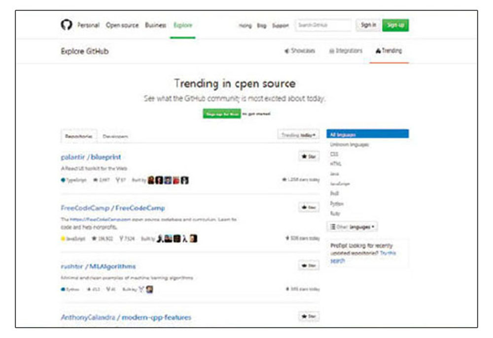493x338 pixels.
Task: Open the Pricing link in header
Action: pos(245,26)
